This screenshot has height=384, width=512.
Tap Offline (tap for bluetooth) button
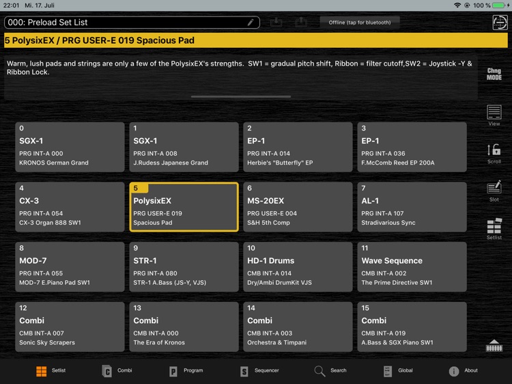pos(360,23)
